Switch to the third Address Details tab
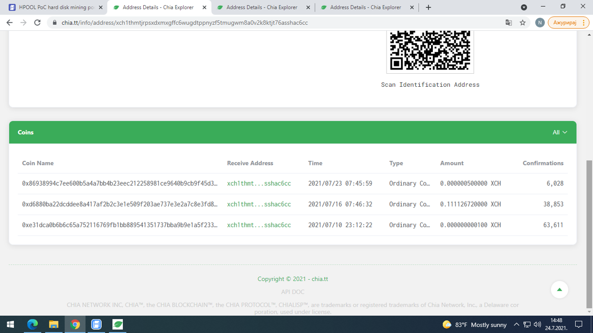The image size is (593, 333). [x=262, y=7]
